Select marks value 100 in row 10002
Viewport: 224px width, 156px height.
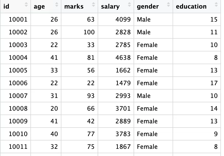click(89, 32)
